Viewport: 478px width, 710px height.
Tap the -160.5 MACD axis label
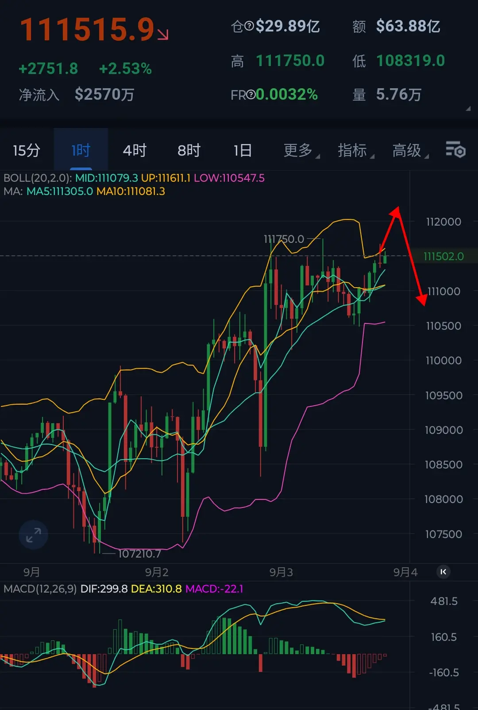(x=444, y=673)
